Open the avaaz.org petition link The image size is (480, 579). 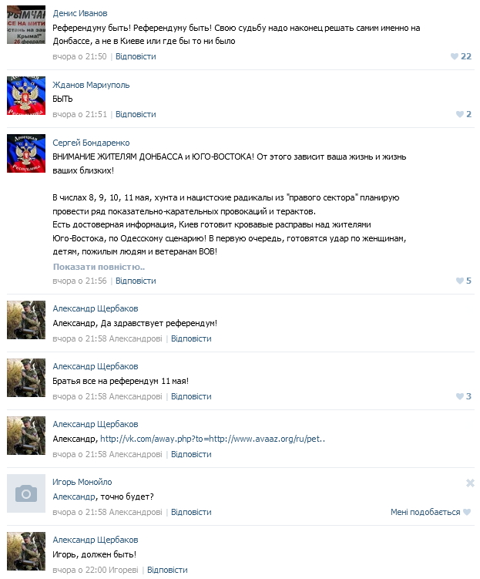pyautogui.click(x=213, y=439)
